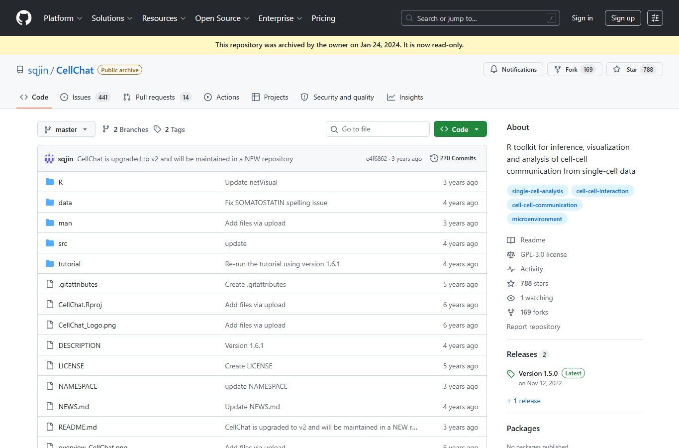Go to the Pricing page
Screen dimensions: 679x448
[323, 18]
